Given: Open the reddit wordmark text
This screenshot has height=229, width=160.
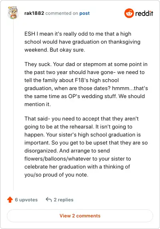Looking at the screenshot, I should point(144,13).
